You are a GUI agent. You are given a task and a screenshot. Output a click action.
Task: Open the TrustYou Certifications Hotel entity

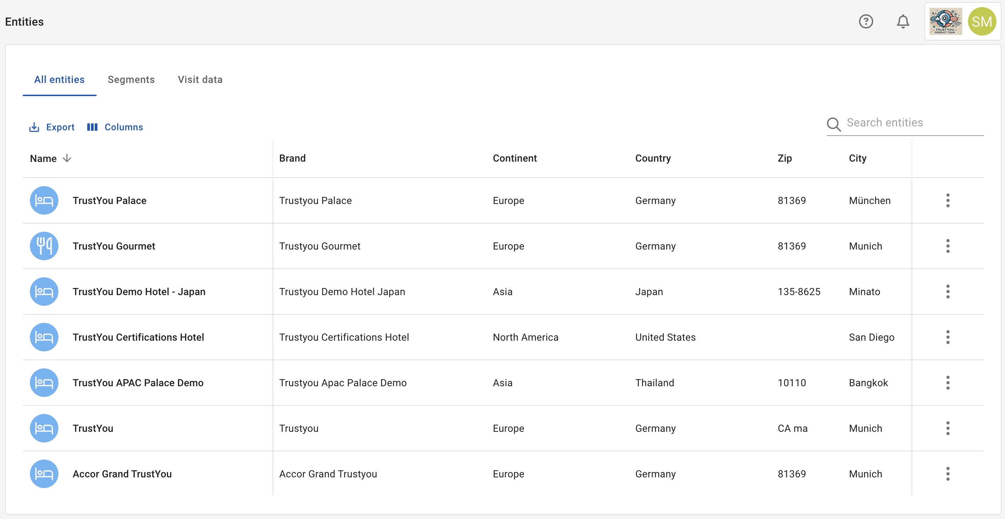[138, 337]
